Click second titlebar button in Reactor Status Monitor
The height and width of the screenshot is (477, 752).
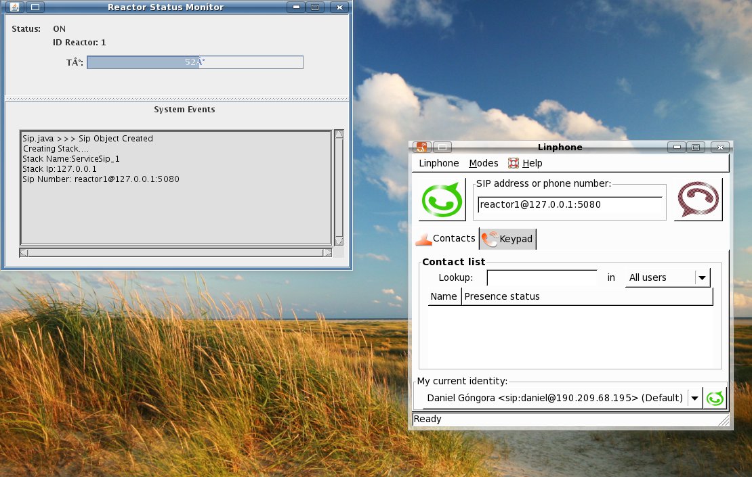click(x=35, y=7)
